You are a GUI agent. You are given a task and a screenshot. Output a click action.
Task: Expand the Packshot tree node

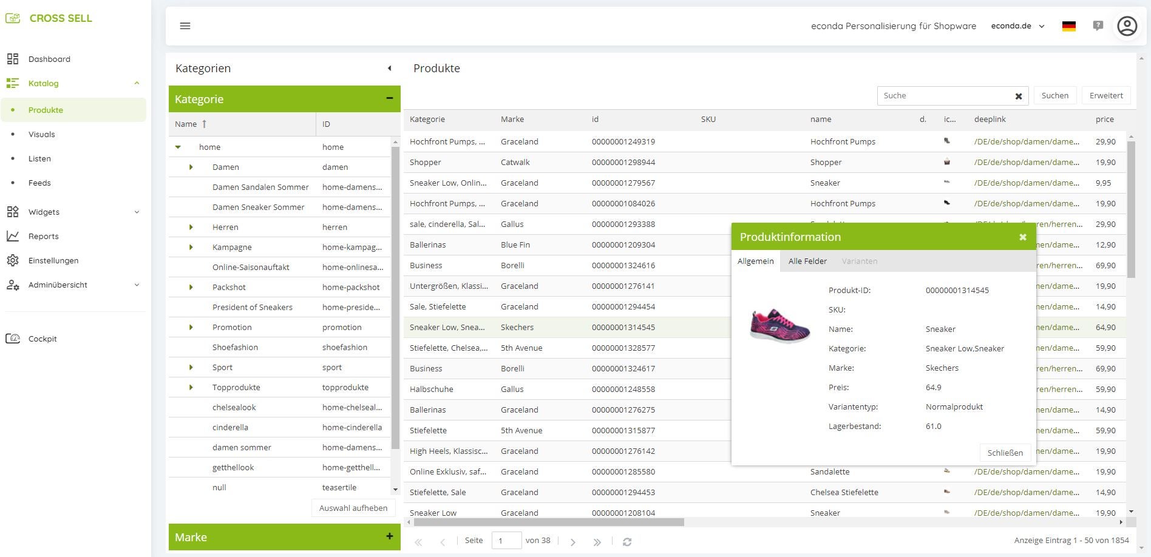191,287
